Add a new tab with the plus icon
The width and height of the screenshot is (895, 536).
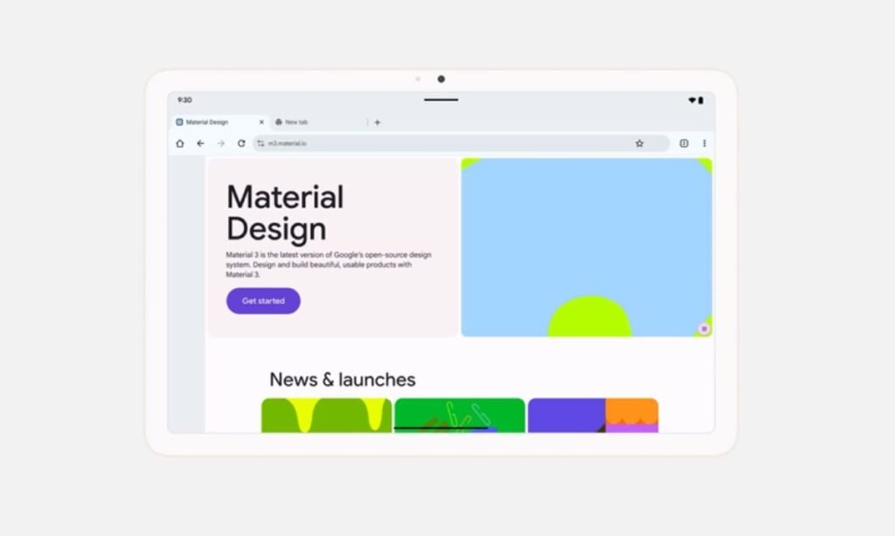click(378, 122)
